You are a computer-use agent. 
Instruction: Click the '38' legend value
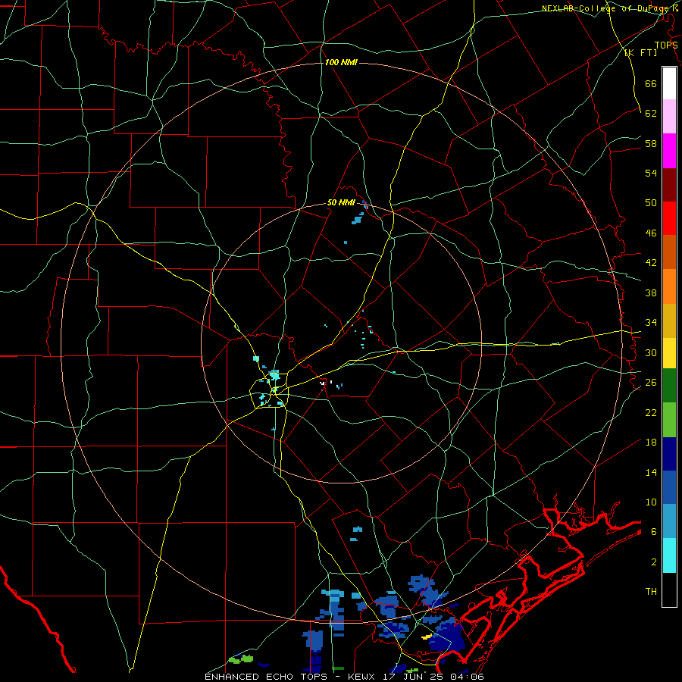[651, 293]
